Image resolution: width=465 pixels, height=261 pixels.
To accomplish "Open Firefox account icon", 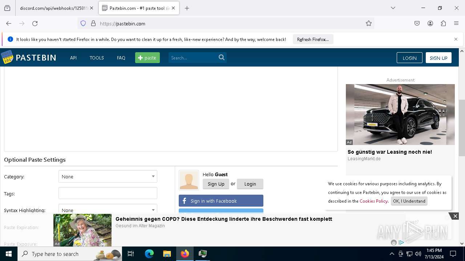I will pyautogui.click(x=430, y=24).
